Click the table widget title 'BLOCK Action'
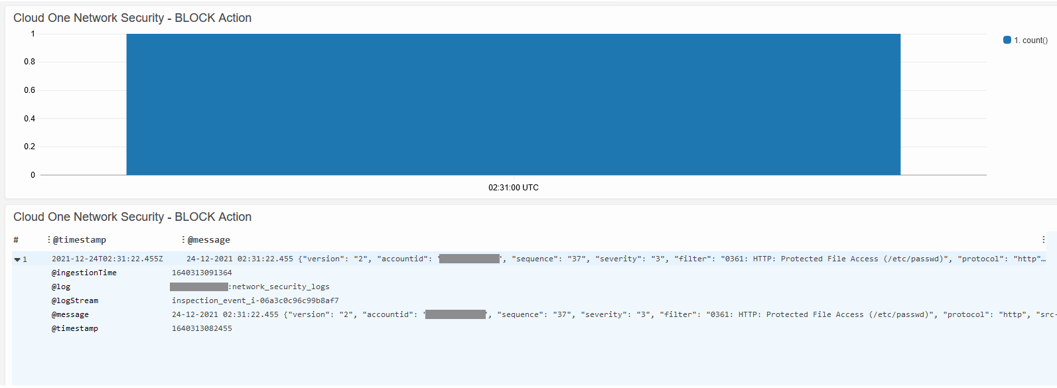The image size is (1057, 388). [133, 217]
